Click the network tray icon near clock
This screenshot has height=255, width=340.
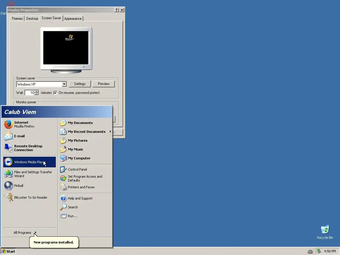(319, 251)
